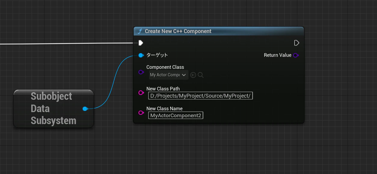Click the input execution pin
This screenshot has height=174, width=377.
click(x=141, y=43)
